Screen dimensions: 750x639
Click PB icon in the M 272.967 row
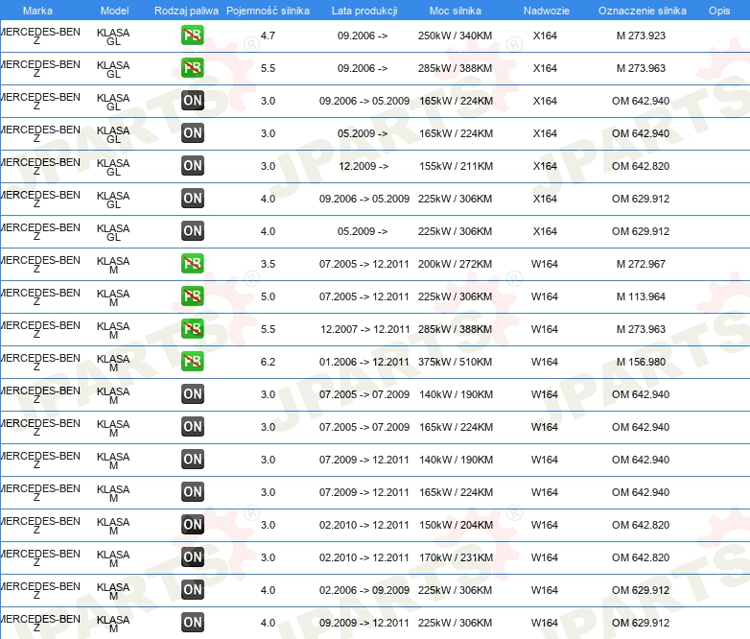tap(192, 263)
